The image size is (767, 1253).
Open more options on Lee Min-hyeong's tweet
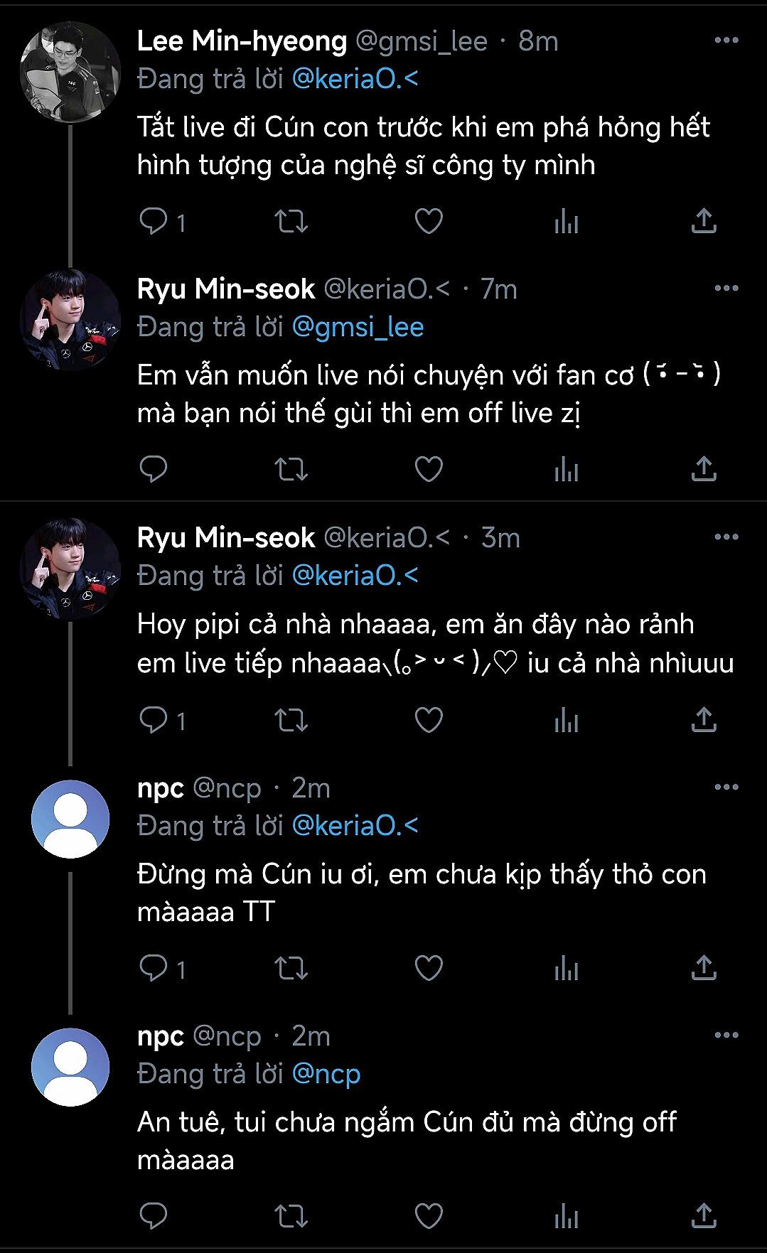[x=726, y=41]
